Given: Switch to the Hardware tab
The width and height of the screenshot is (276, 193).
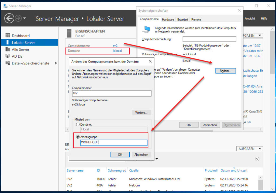Looking at the screenshot, I should 168,20.
